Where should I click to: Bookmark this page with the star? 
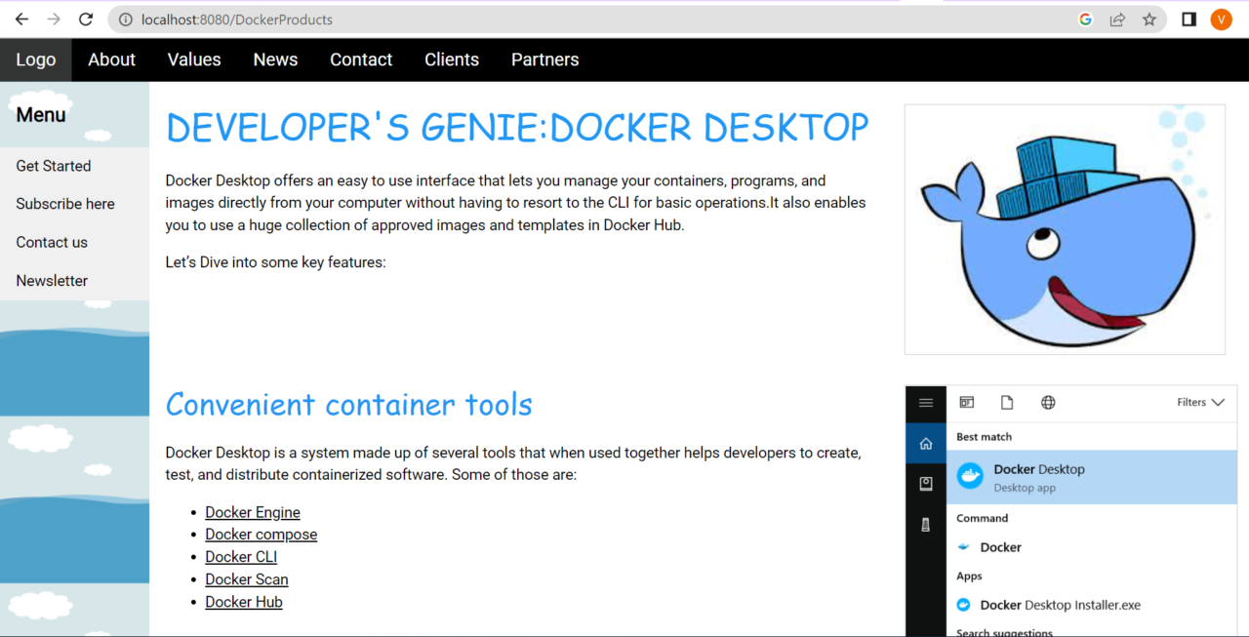click(x=1149, y=19)
